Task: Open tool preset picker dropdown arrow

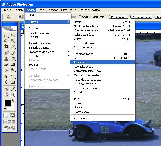Action: (14, 17)
